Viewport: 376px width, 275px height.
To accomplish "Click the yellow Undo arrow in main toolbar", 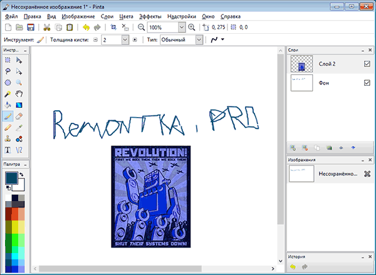I will [x=86, y=28].
